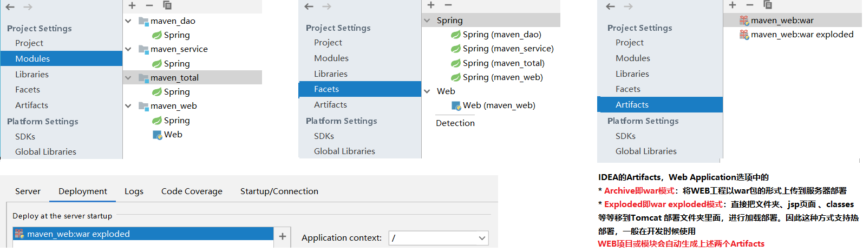This screenshot has height=252, width=863.
Task: Click the Web facet icon under maven_web module
Action: (x=157, y=135)
